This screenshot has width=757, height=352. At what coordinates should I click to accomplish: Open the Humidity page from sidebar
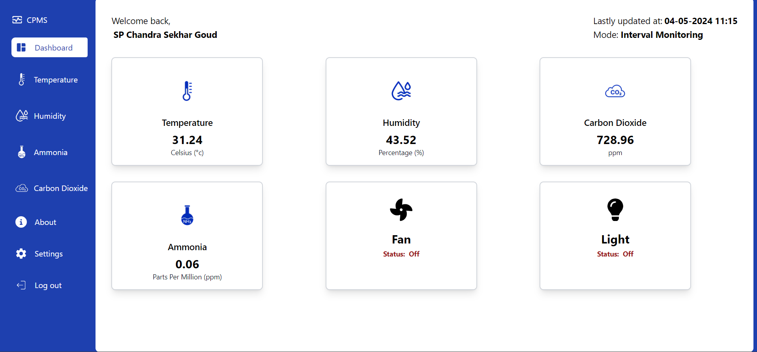coord(50,116)
